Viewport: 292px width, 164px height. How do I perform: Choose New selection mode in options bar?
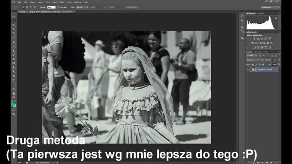coord(23,7)
